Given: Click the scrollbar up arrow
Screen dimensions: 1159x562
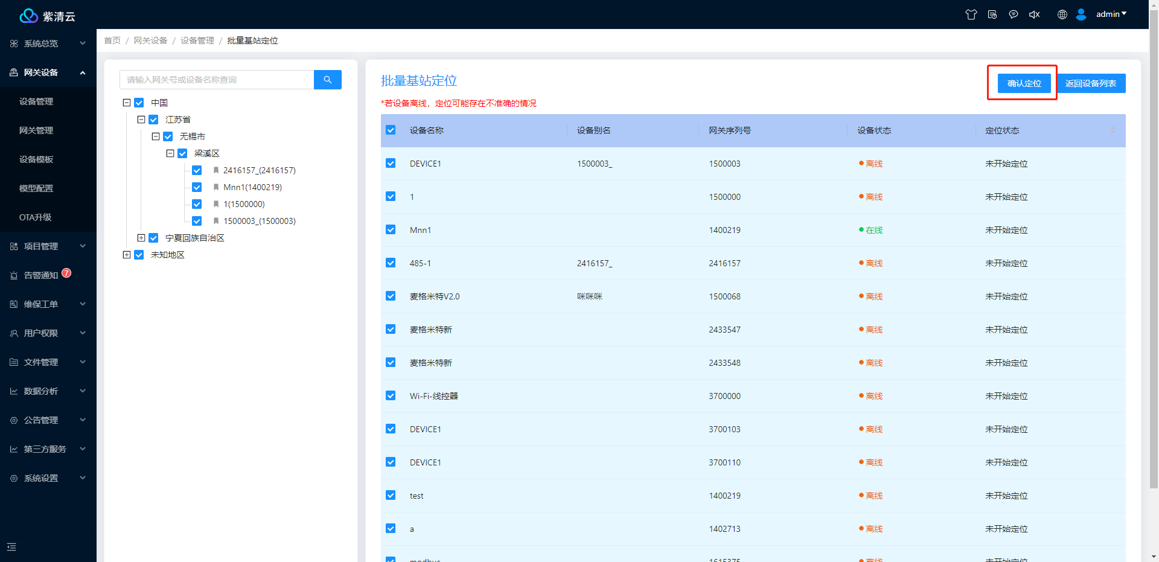Looking at the screenshot, I should [1154, 4].
